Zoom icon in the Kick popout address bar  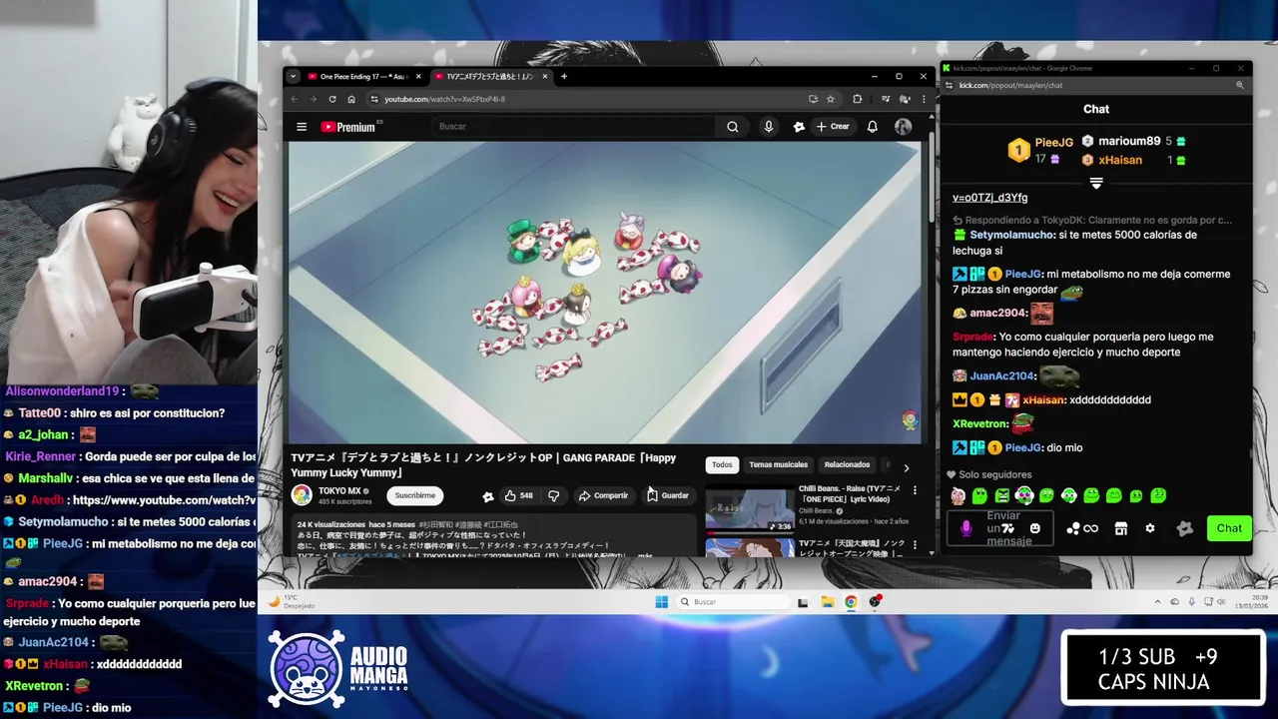pos(1239,85)
